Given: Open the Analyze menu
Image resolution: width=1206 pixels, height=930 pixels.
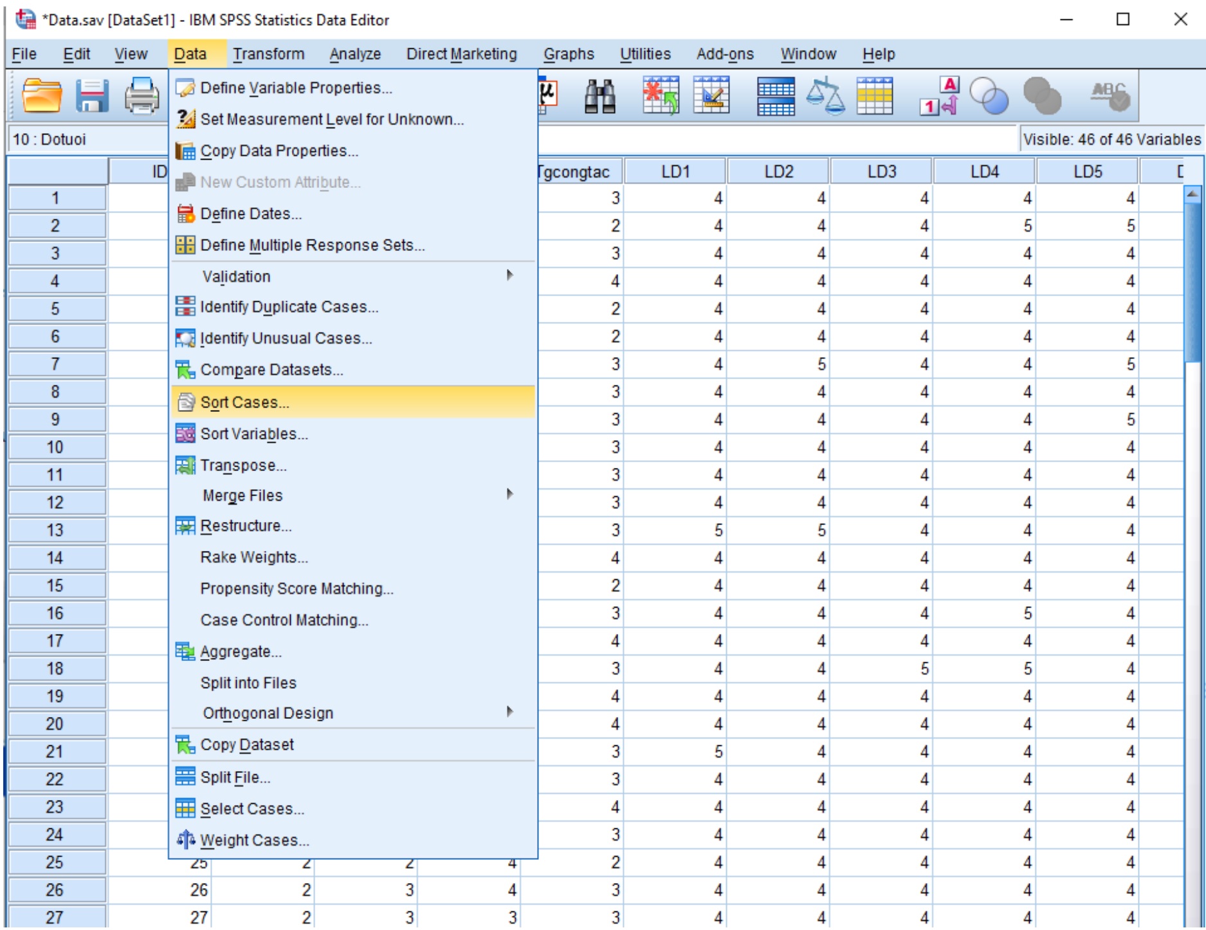Looking at the screenshot, I should 355,54.
